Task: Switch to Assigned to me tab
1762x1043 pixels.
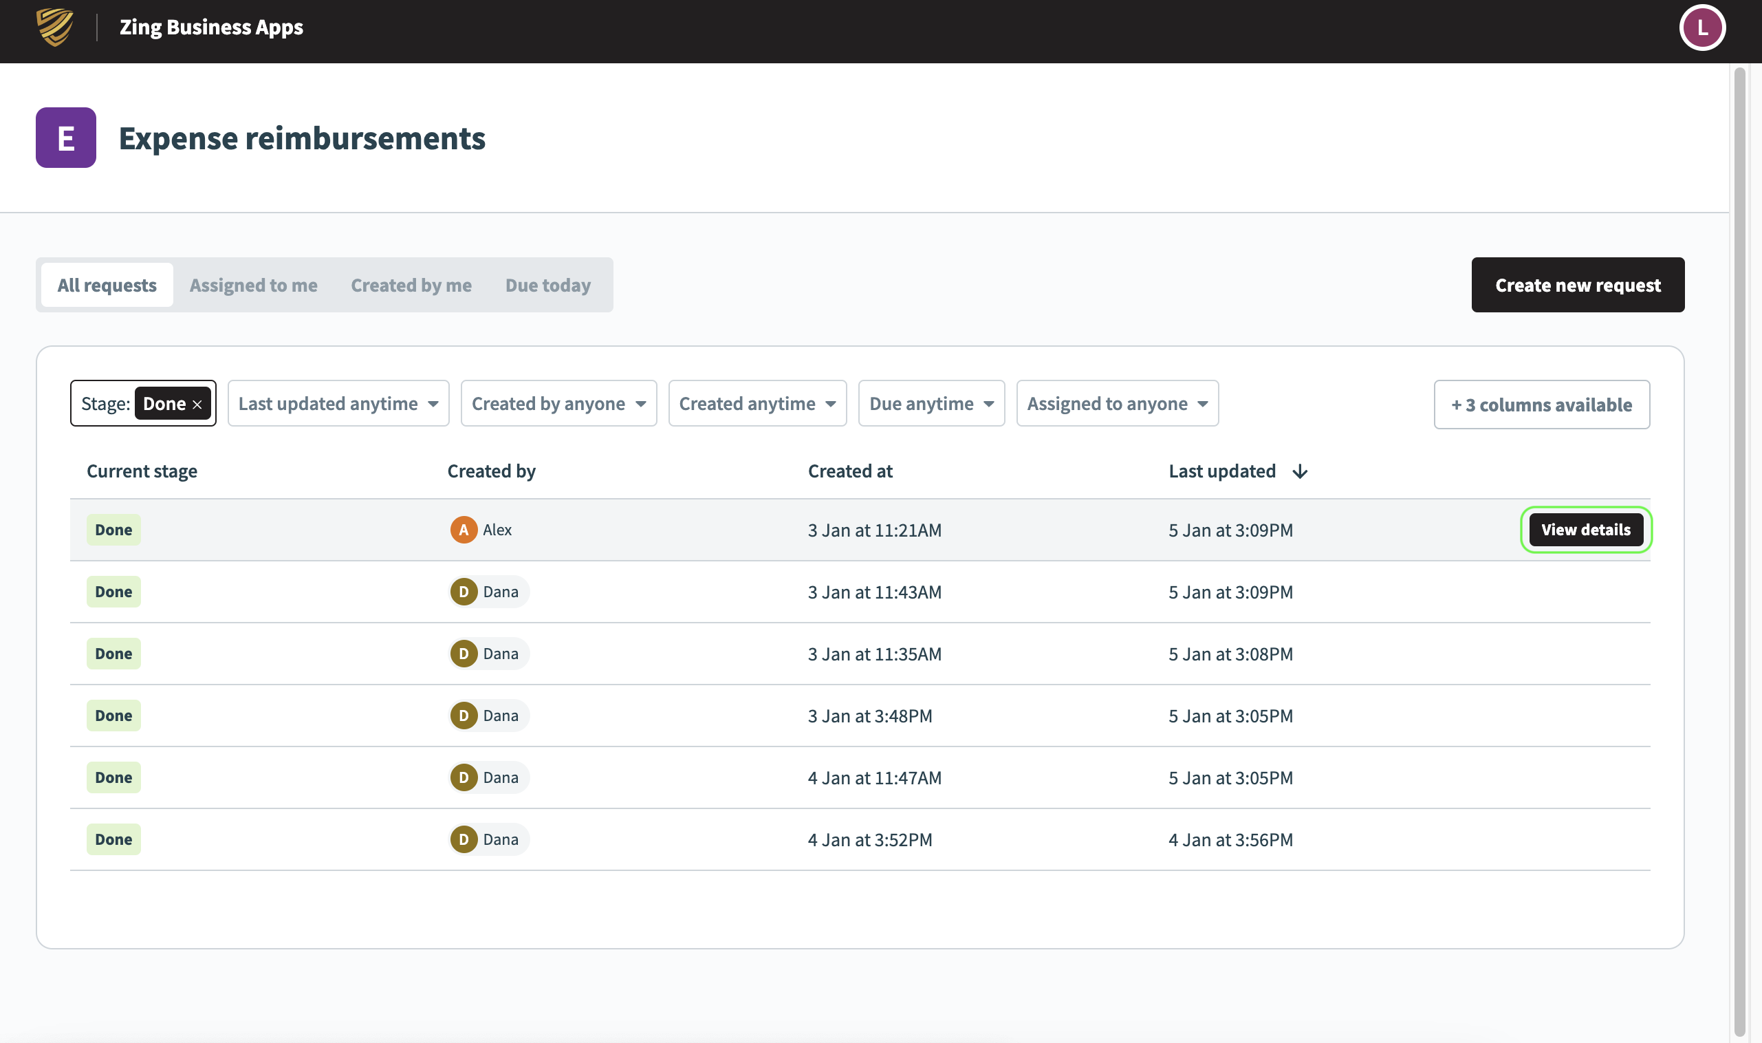Action: tap(253, 286)
